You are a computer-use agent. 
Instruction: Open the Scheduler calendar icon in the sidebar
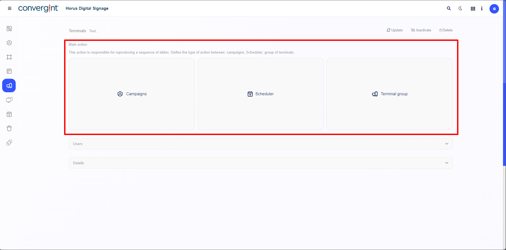pos(9,114)
